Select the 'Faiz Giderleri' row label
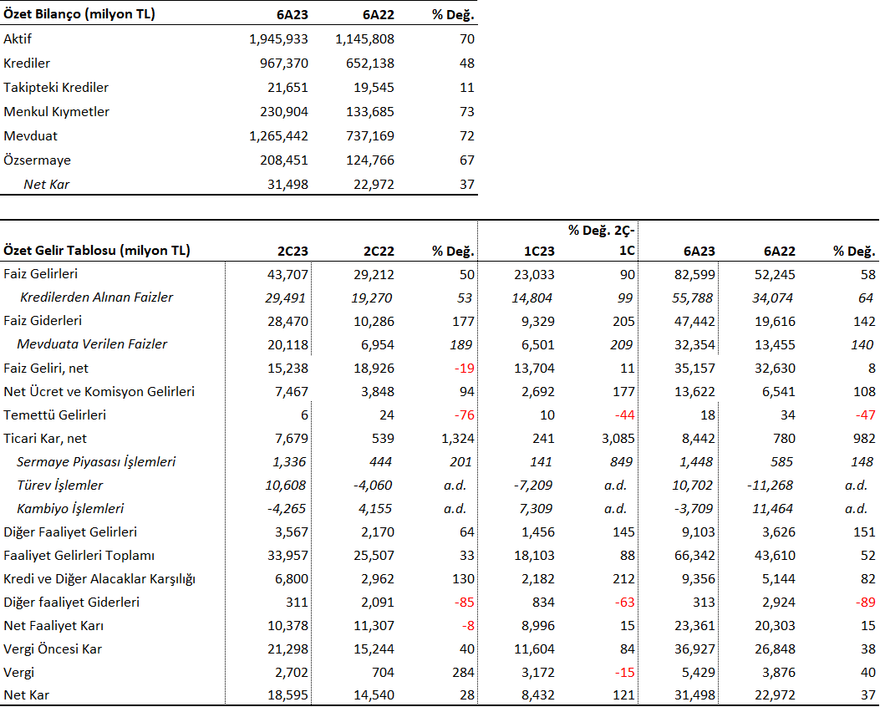The width and height of the screenshot is (880, 707). [43, 321]
